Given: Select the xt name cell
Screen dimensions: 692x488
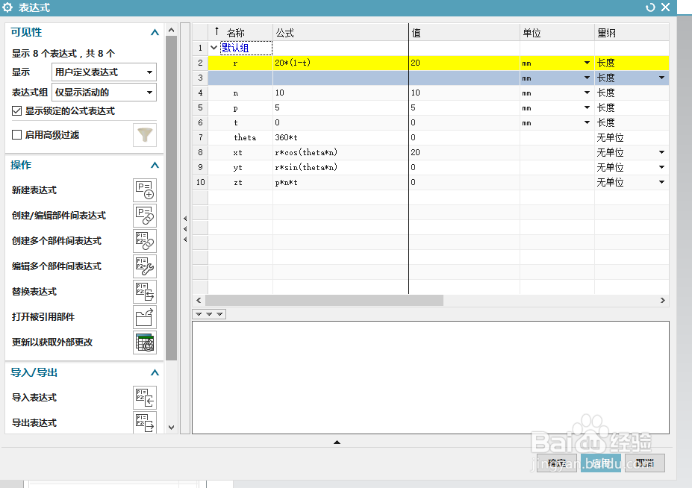Looking at the screenshot, I should (x=240, y=152).
